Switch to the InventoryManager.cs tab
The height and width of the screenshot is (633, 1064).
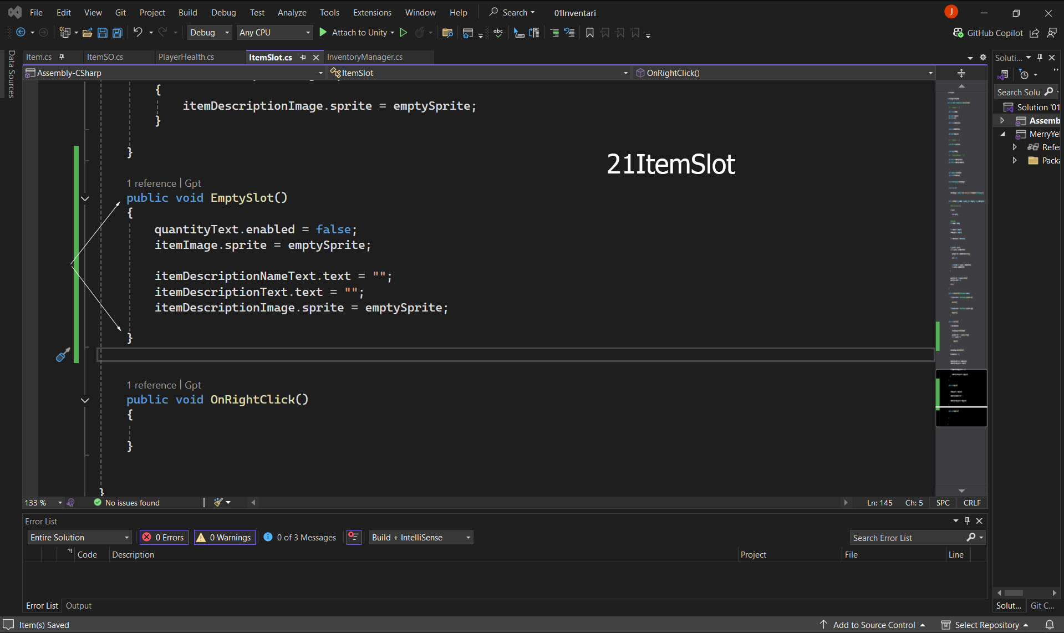[x=364, y=57]
